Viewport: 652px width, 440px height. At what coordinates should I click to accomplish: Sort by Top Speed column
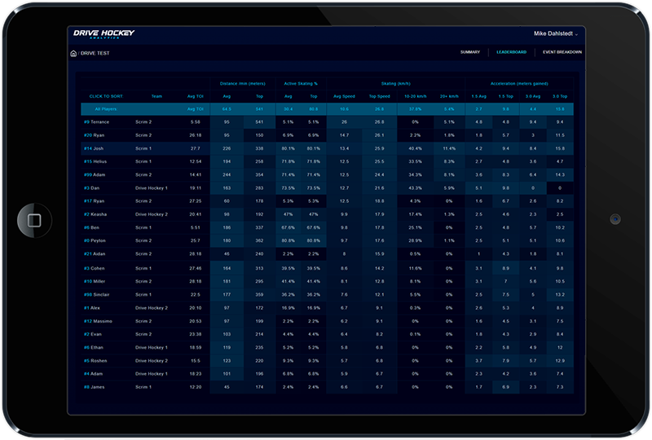(379, 96)
